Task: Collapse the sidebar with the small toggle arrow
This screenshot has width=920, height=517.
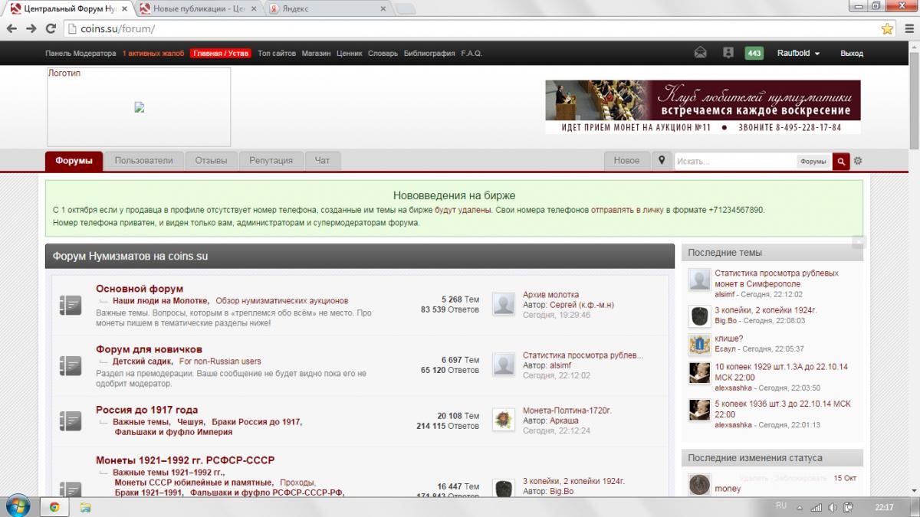Action: [x=859, y=242]
